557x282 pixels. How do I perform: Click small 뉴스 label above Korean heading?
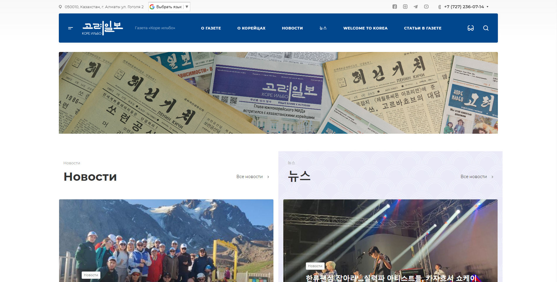(291, 163)
